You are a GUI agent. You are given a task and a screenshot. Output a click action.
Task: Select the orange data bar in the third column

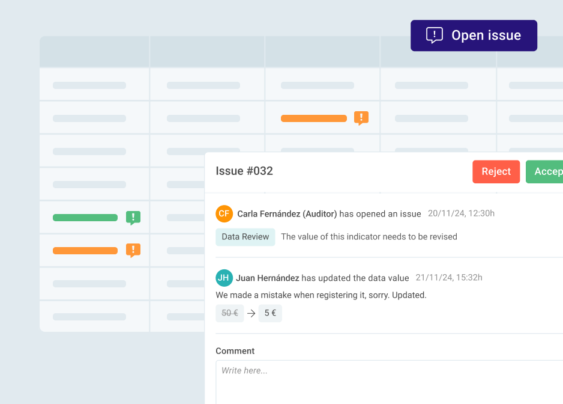pos(314,118)
